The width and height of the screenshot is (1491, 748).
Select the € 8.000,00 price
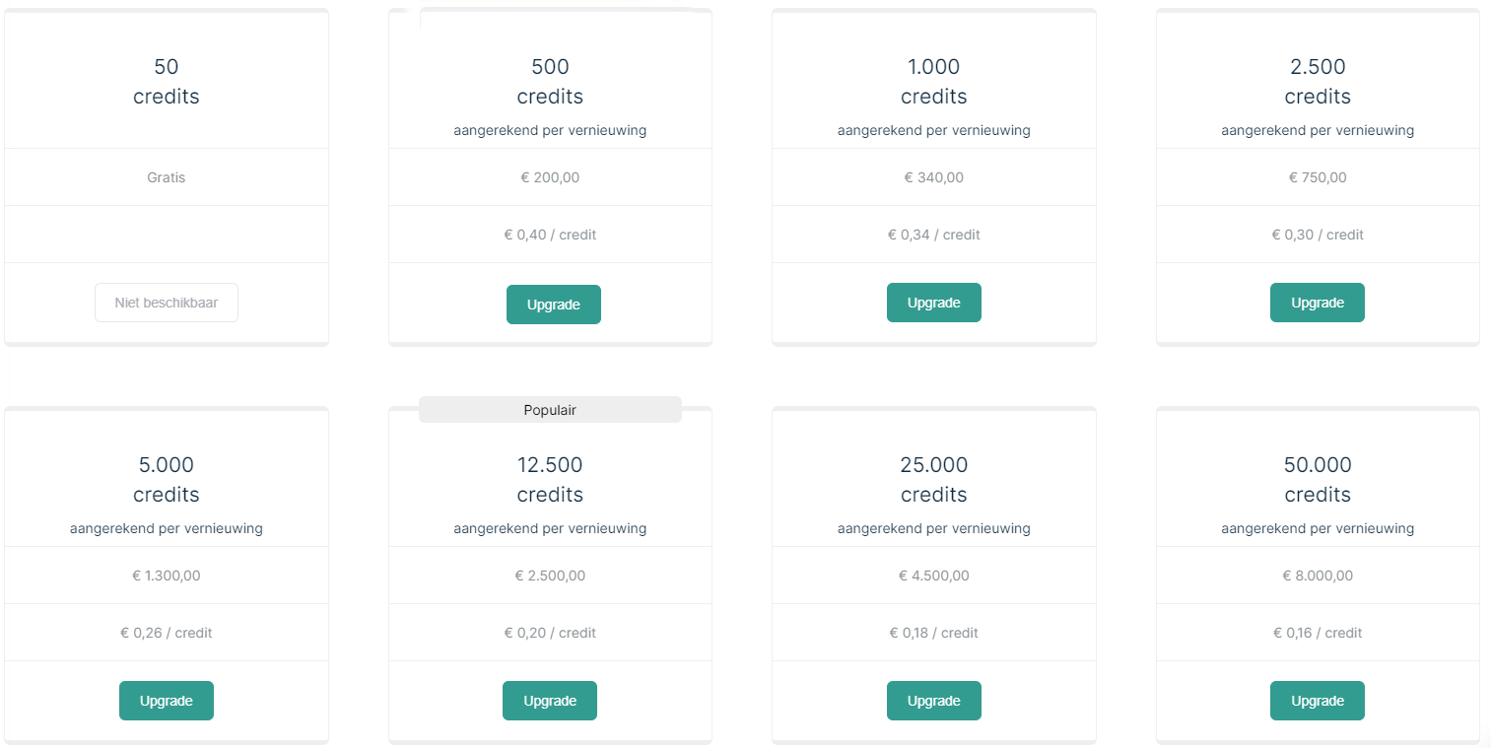[1318, 576]
